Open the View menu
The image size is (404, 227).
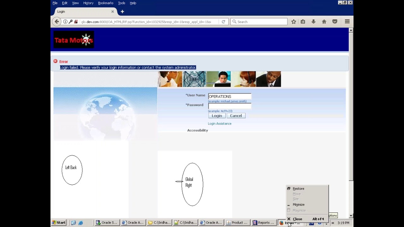click(75, 3)
